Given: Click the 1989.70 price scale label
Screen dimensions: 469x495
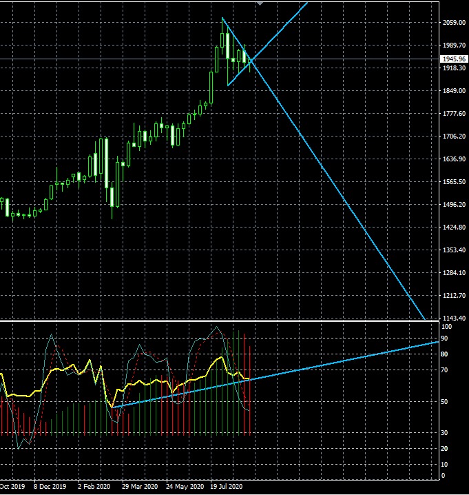Looking at the screenshot, I should pyautogui.click(x=454, y=45).
